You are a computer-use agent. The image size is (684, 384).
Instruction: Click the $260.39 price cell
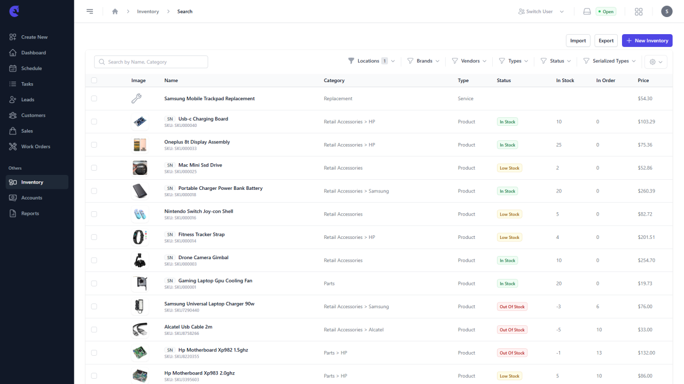click(646, 191)
